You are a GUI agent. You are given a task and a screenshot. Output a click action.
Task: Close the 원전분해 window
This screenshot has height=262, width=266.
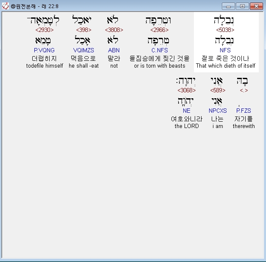point(256,6)
